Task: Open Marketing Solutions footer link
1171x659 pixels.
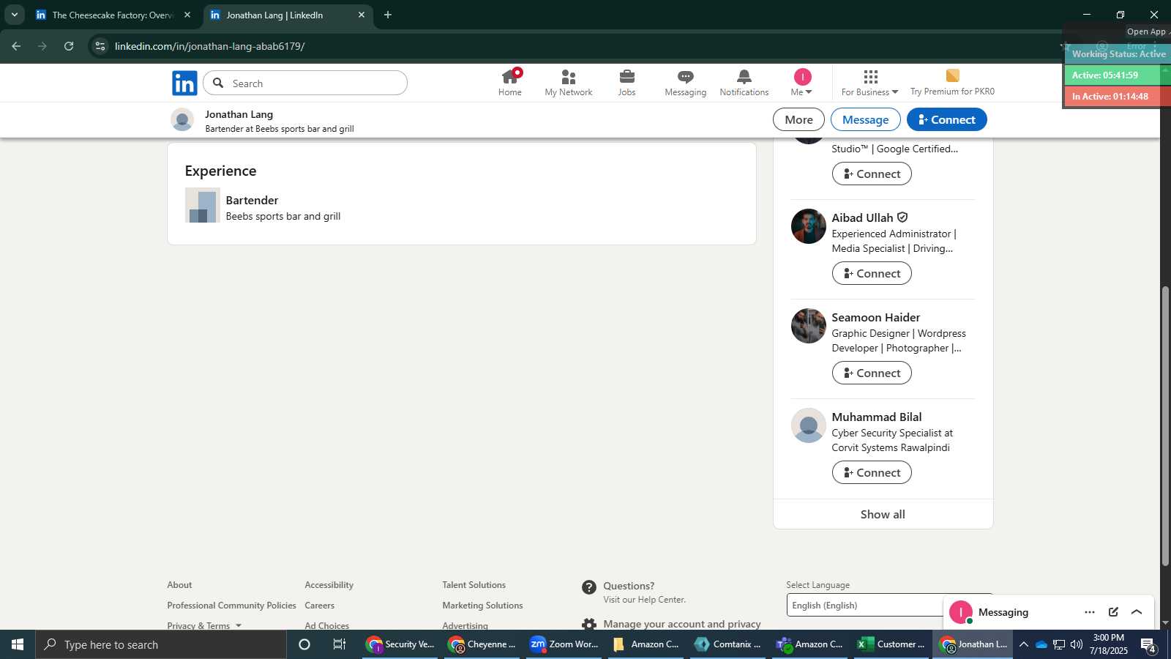Action: tap(482, 605)
